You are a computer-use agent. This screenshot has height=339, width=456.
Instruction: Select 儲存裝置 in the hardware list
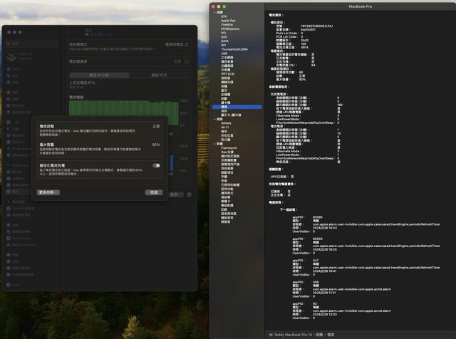tap(227, 62)
